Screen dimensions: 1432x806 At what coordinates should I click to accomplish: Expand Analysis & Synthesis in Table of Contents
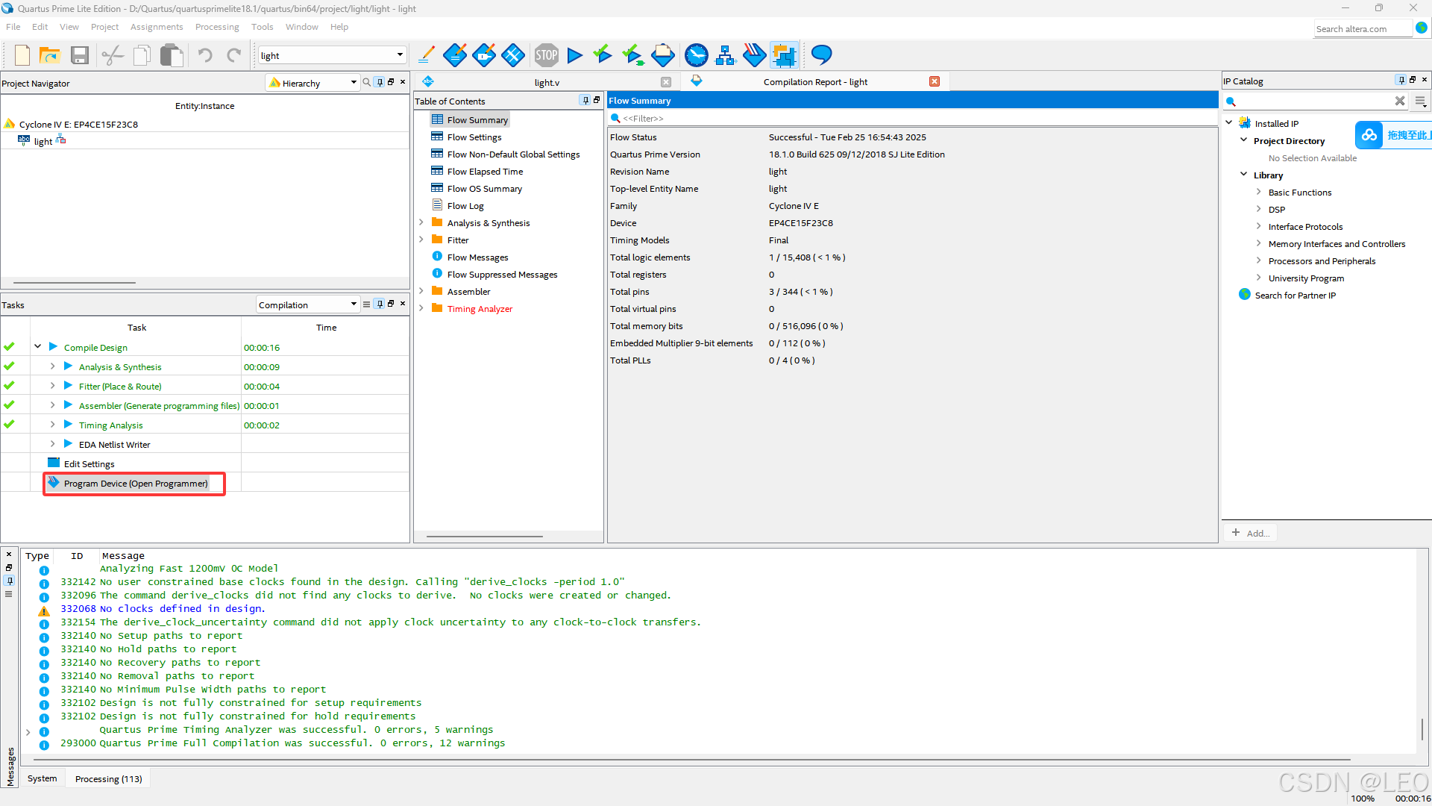pyautogui.click(x=421, y=222)
